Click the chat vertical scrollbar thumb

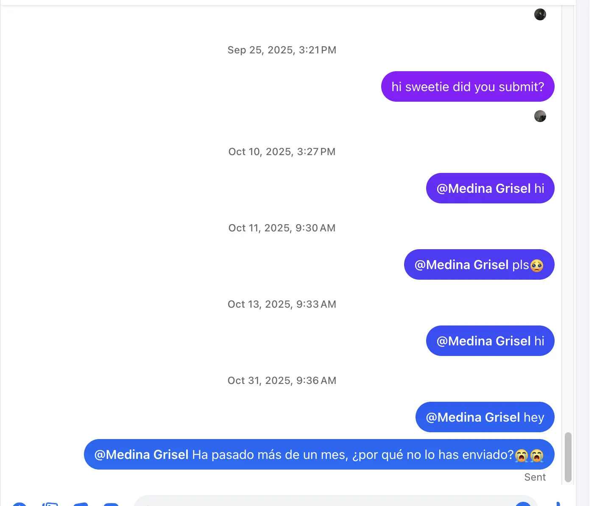point(568,457)
